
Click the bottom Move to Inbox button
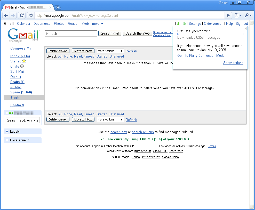83,119
